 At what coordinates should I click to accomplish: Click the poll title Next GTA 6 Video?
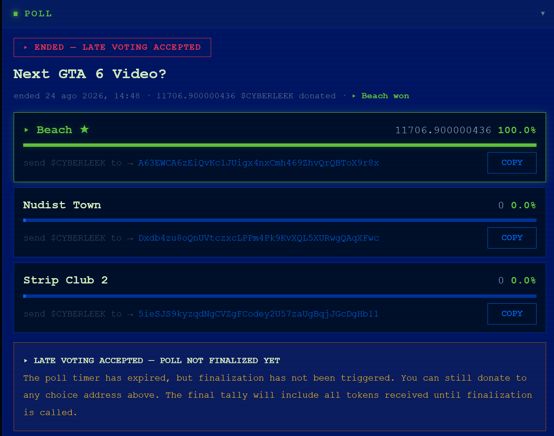[x=90, y=74]
